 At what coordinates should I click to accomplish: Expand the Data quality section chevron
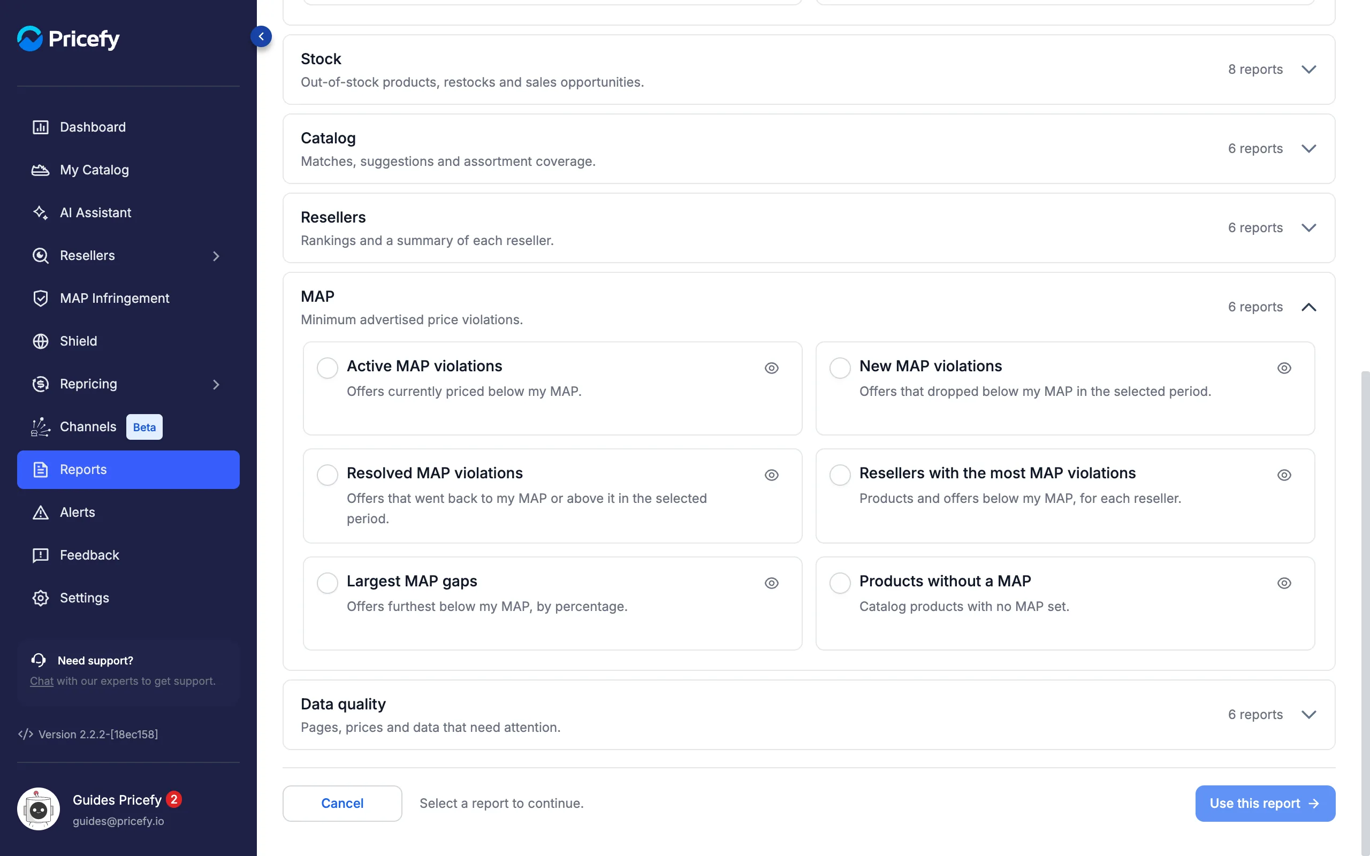tap(1309, 714)
